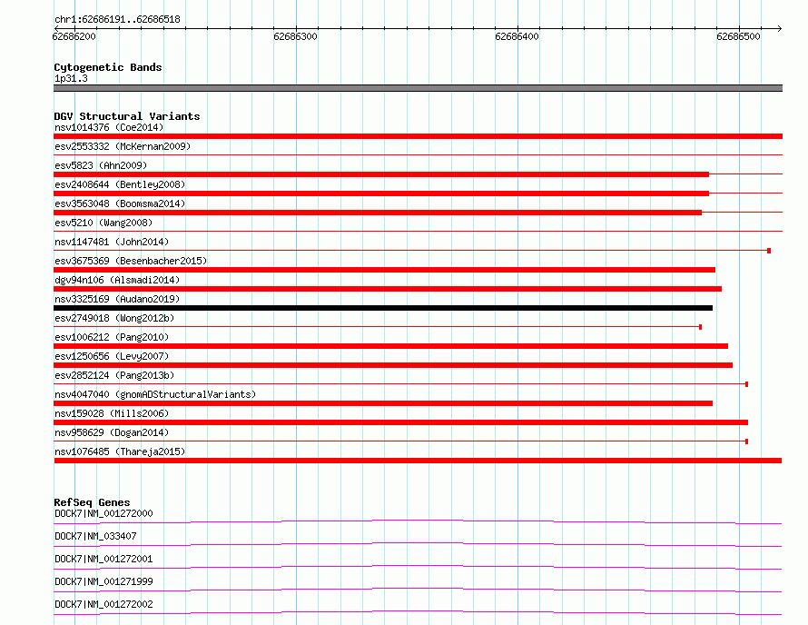Select transcript DOCK7|NM_001272002 label

(103, 604)
